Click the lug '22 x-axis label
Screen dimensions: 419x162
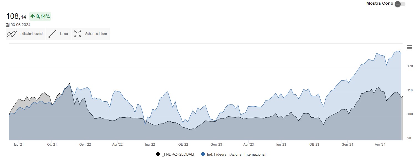pyautogui.click(x=150, y=144)
